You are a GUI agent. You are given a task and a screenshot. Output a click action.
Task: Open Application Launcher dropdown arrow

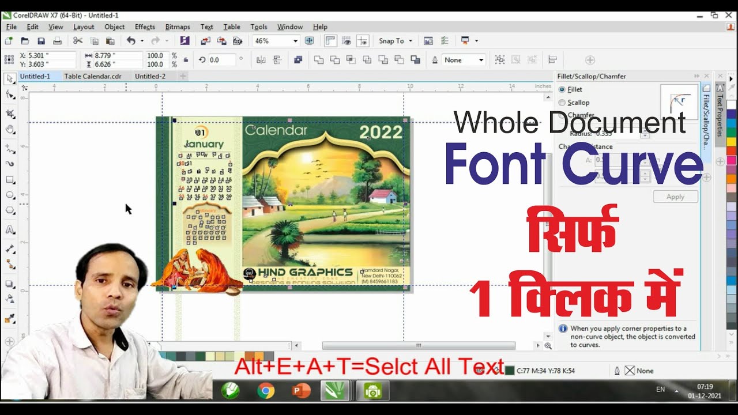click(476, 41)
